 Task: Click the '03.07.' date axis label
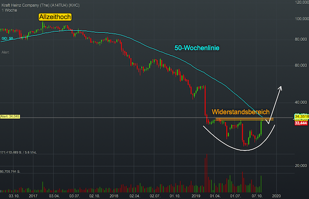74,196
